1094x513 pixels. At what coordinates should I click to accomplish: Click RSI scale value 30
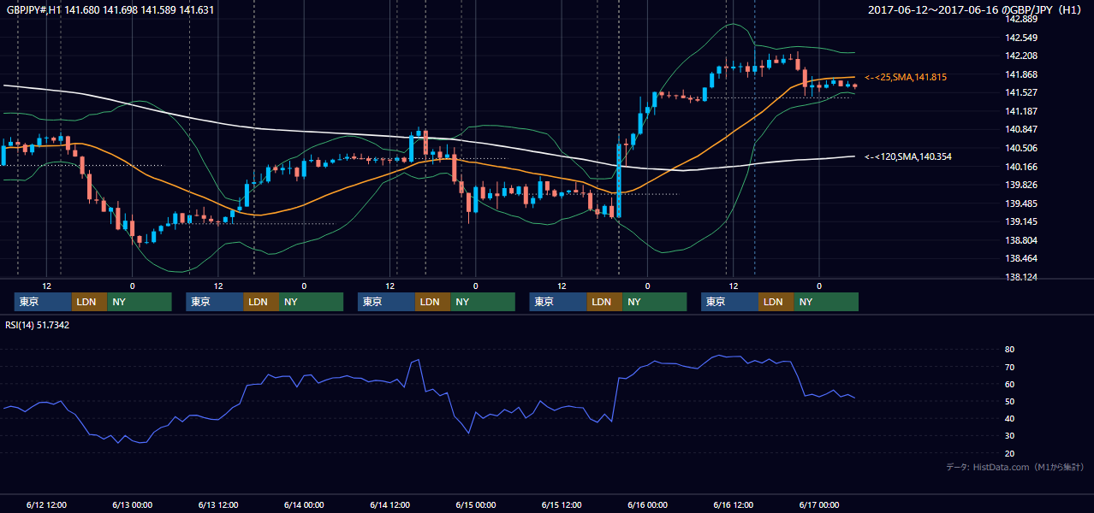[1010, 435]
